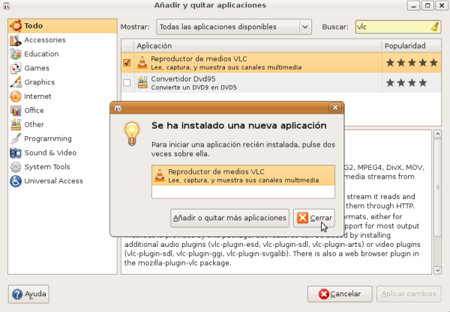This screenshot has height=312, width=450.
Task: Click the Universal Access icon
Action: pos(15,181)
